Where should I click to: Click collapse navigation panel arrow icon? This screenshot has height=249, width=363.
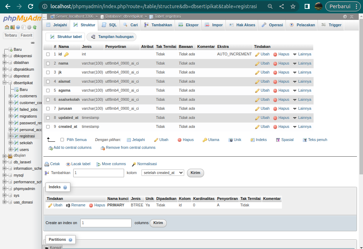(44, 17)
